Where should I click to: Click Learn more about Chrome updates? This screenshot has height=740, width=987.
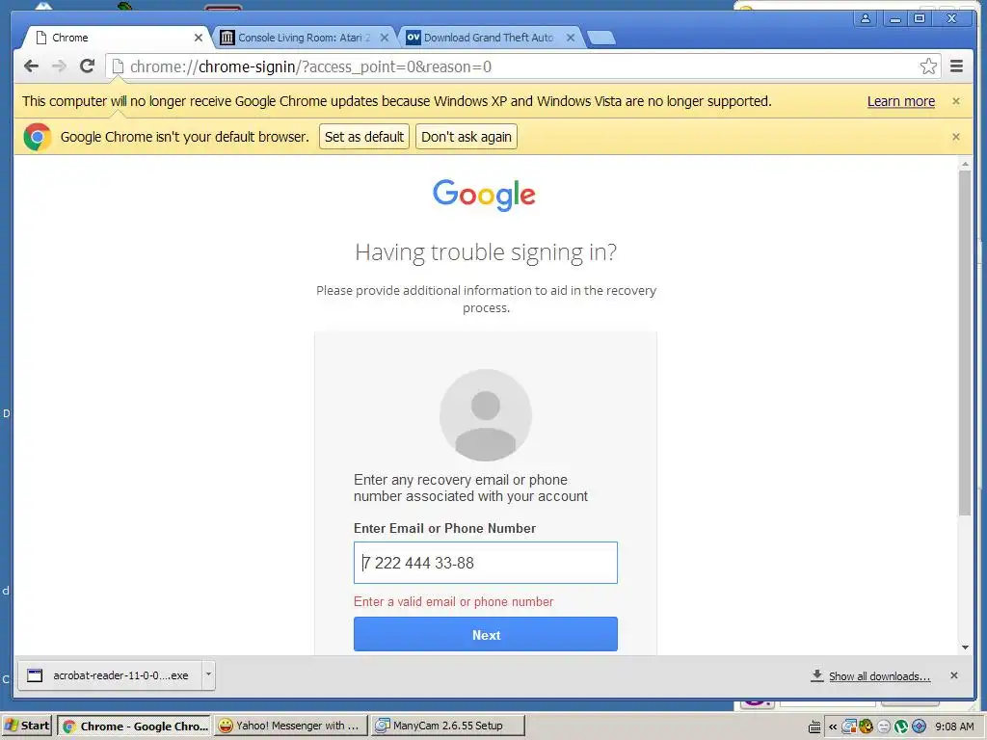click(901, 101)
